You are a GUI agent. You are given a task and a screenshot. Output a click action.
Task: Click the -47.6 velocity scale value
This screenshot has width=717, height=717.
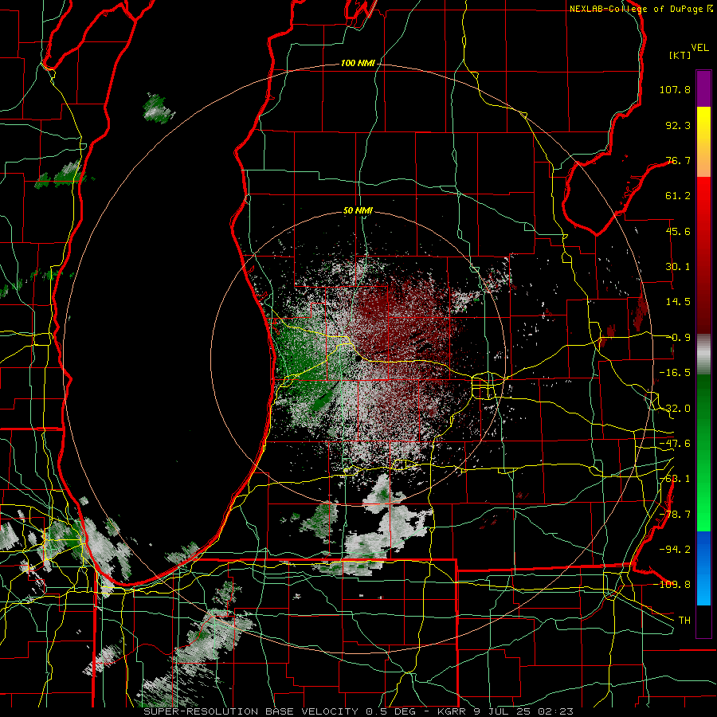tap(675, 444)
